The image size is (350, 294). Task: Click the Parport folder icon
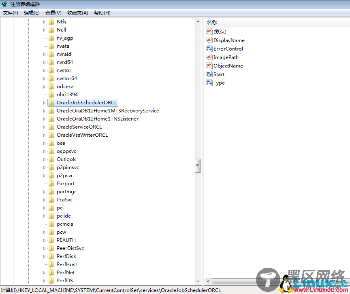(51, 184)
